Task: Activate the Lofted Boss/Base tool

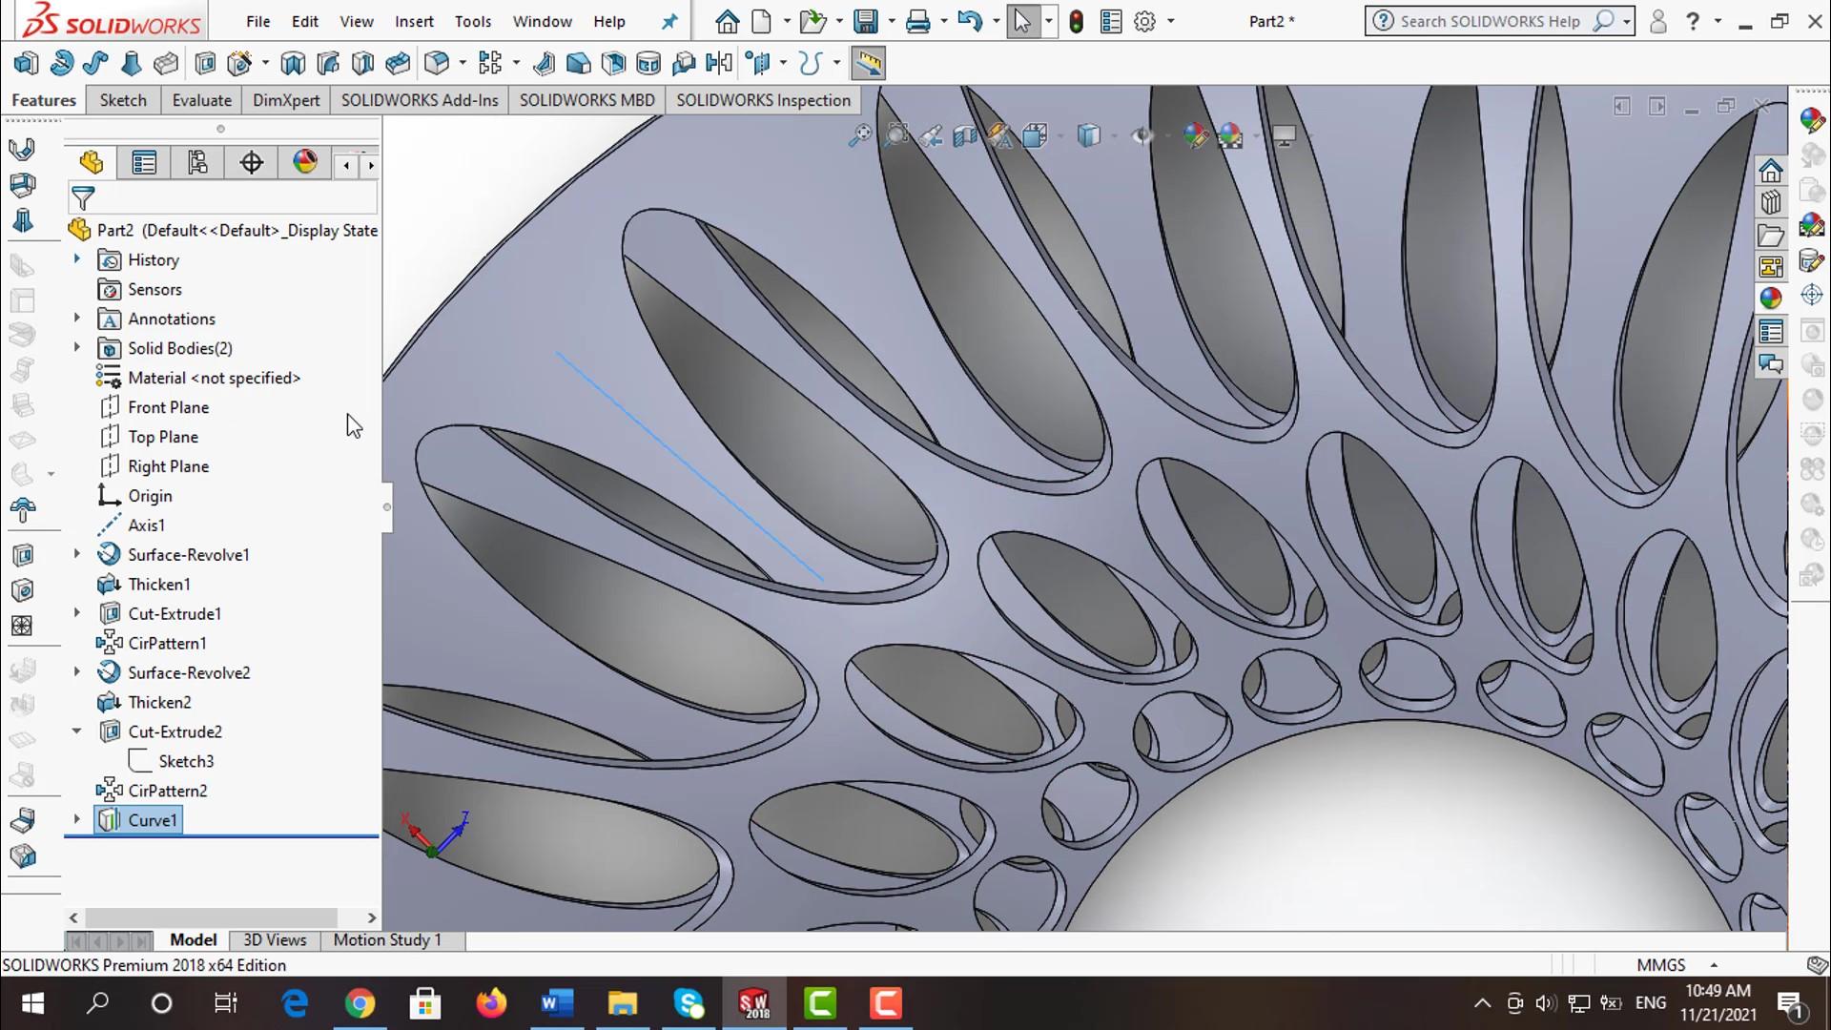Action: pos(131,64)
